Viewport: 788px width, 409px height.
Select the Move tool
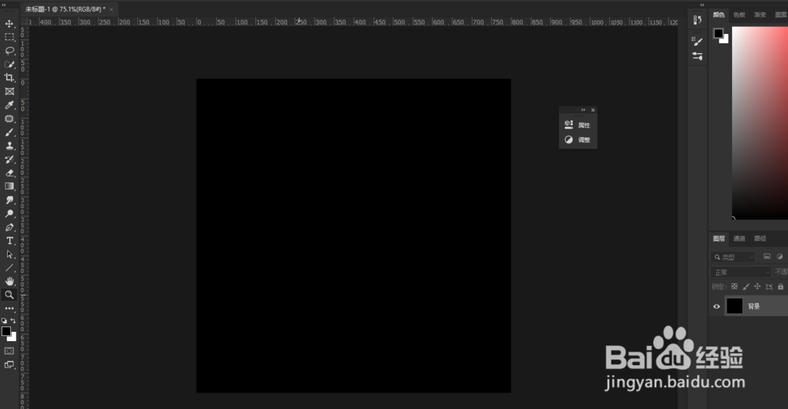point(9,24)
